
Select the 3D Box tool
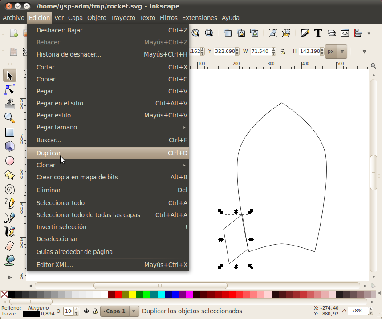point(10,146)
